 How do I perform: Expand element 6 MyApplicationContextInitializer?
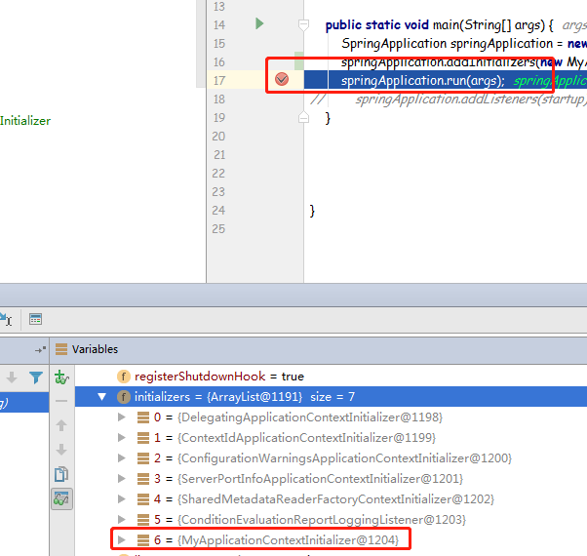pos(121,539)
